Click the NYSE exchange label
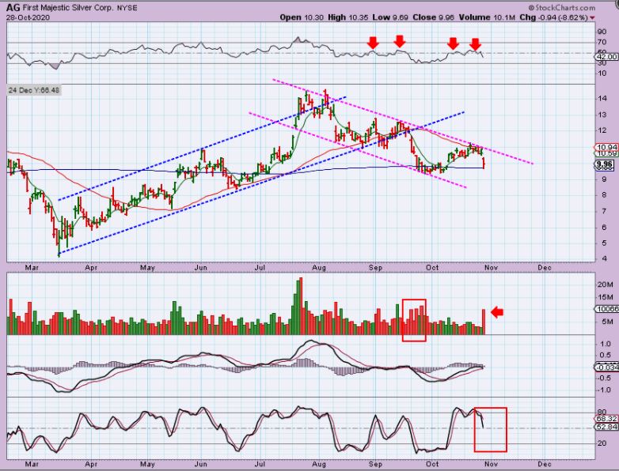The width and height of the screenshot is (619, 471). tap(127, 8)
